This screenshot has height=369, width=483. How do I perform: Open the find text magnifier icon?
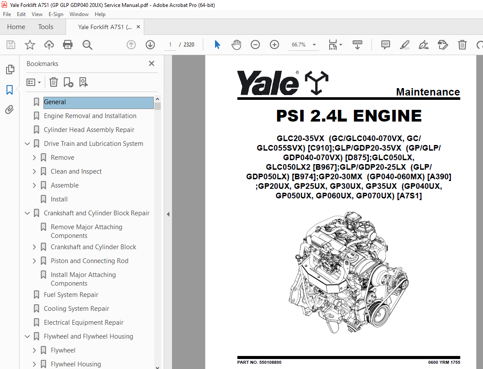[x=87, y=45]
